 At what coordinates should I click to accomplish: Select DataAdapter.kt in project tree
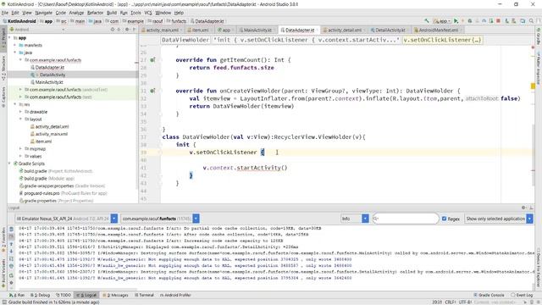(x=50, y=68)
